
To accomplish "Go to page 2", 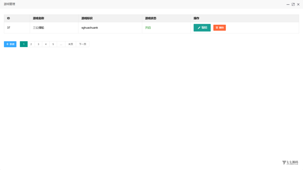I will coord(31,44).
